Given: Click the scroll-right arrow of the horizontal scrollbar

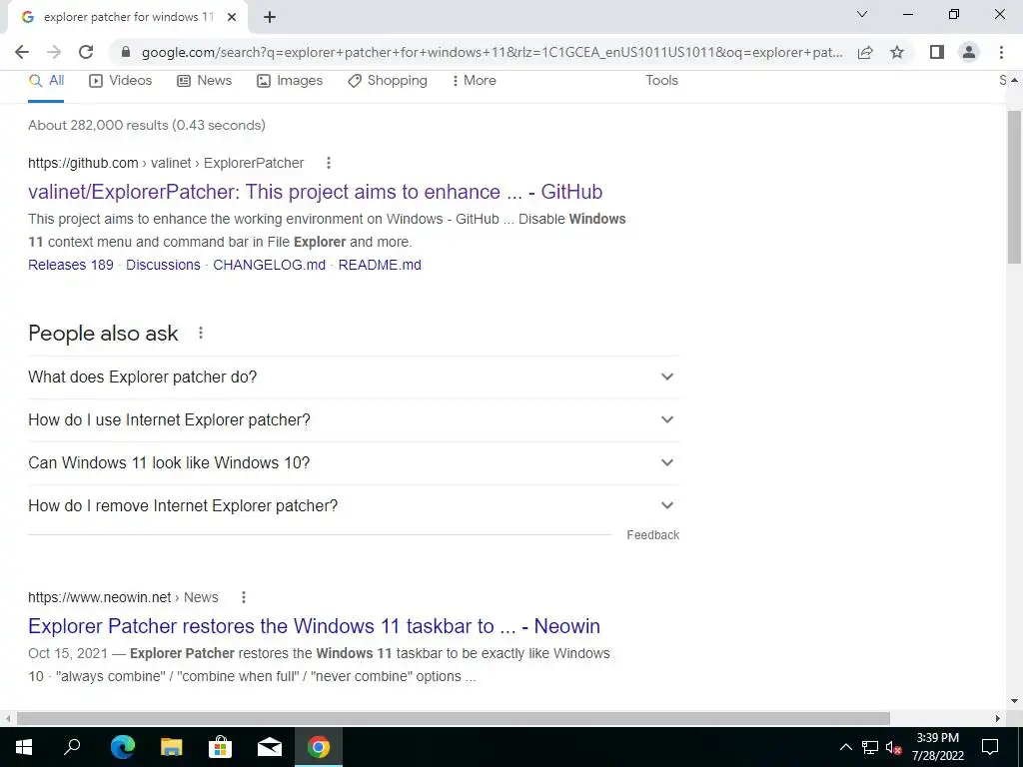Looking at the screenshot, I should click(998, 718).
